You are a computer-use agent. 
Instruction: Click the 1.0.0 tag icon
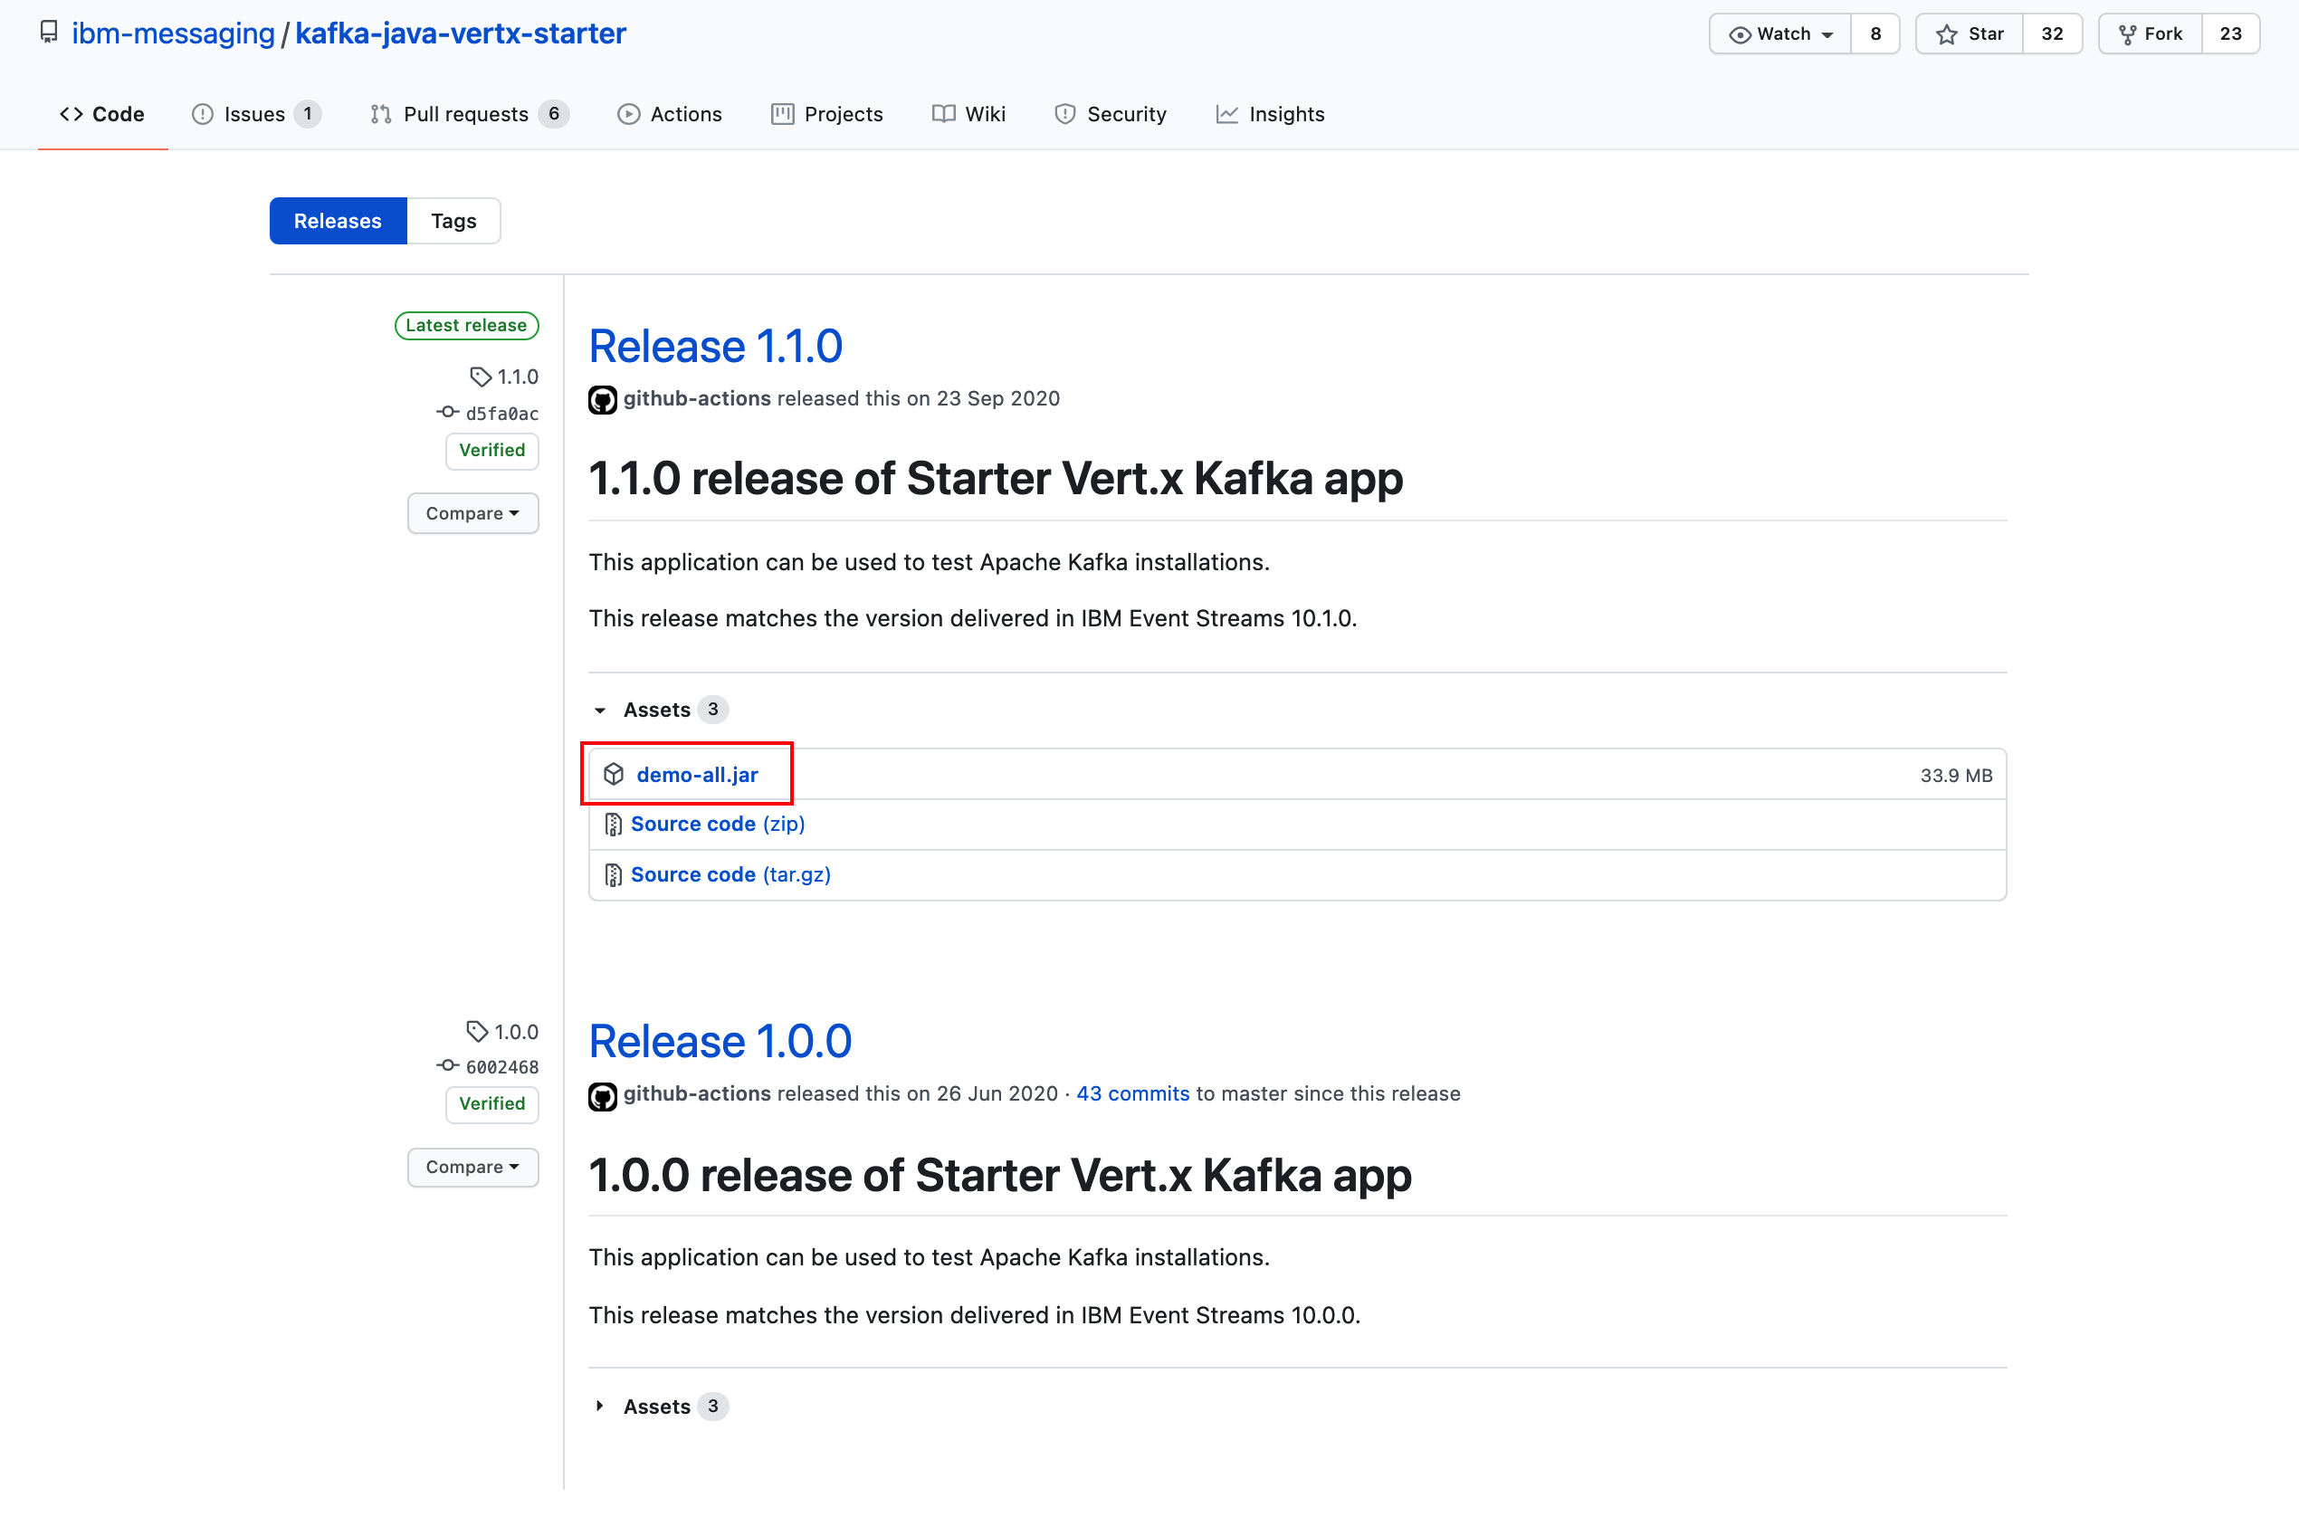pyautogui.click(x=477, y=1031)
